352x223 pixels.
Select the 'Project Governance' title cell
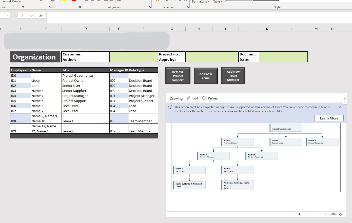click(86, 75)
